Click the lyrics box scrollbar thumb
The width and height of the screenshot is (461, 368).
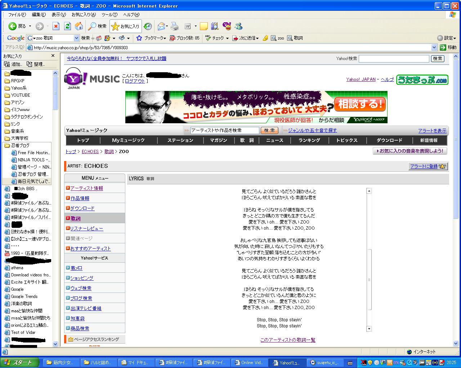pyautogui.click(x=369, y=280)
